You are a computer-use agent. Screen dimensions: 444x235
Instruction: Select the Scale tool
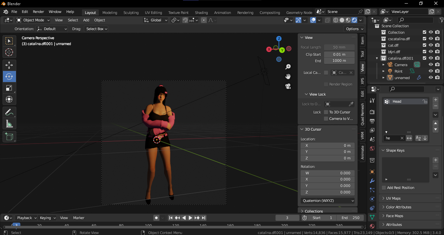(x=9, y=88)
